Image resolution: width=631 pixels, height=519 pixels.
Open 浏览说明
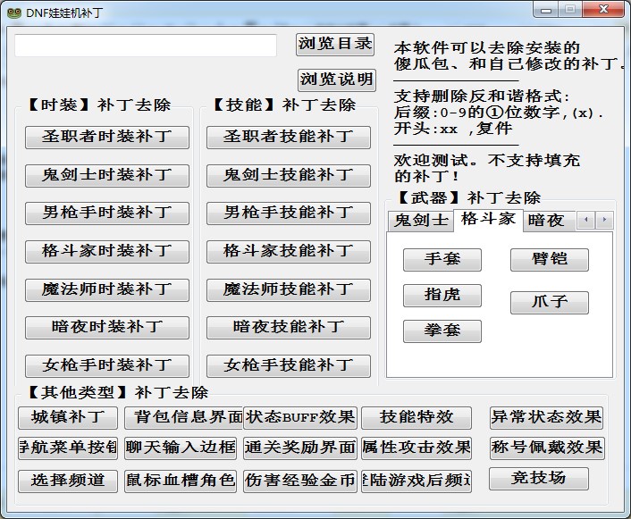pos(336,80)
